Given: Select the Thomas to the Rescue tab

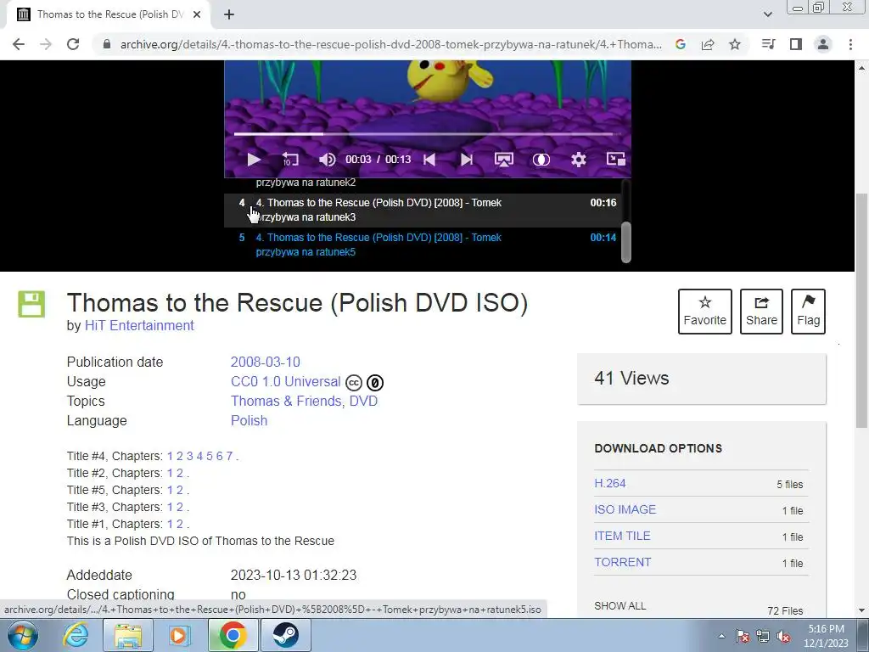Looking at the screenshot, I should 108,14.
